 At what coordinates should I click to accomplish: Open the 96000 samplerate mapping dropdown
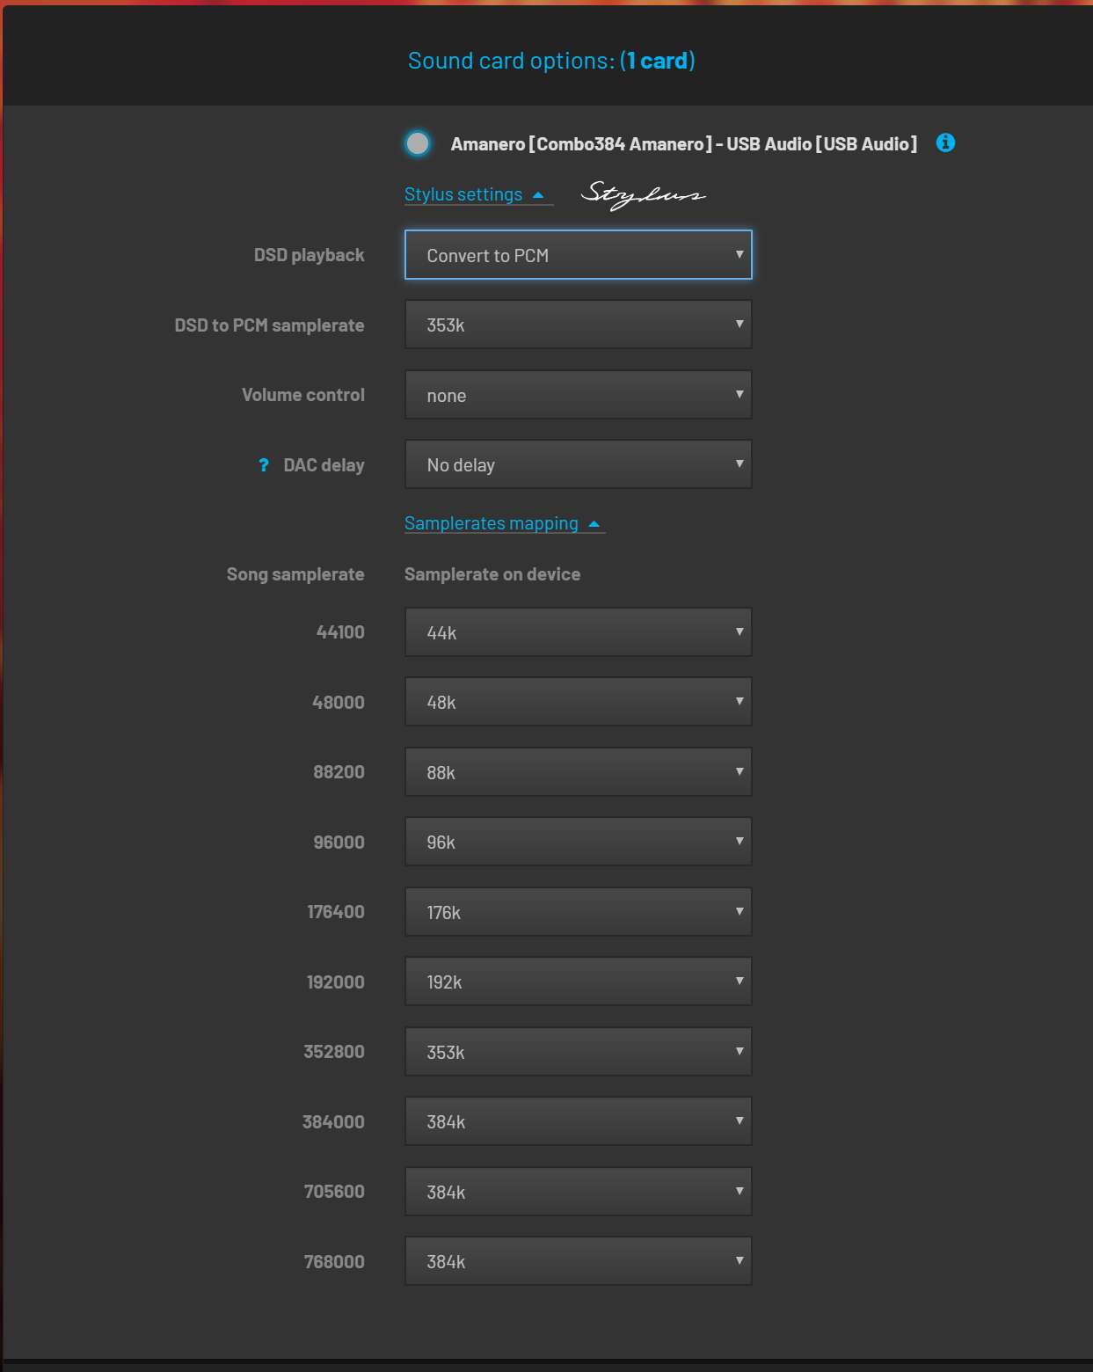[x=578, y=842]
